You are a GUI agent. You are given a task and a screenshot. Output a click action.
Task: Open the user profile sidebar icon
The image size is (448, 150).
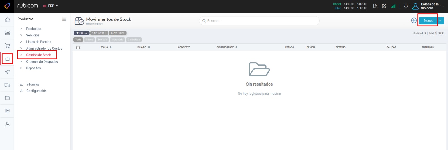7,124
